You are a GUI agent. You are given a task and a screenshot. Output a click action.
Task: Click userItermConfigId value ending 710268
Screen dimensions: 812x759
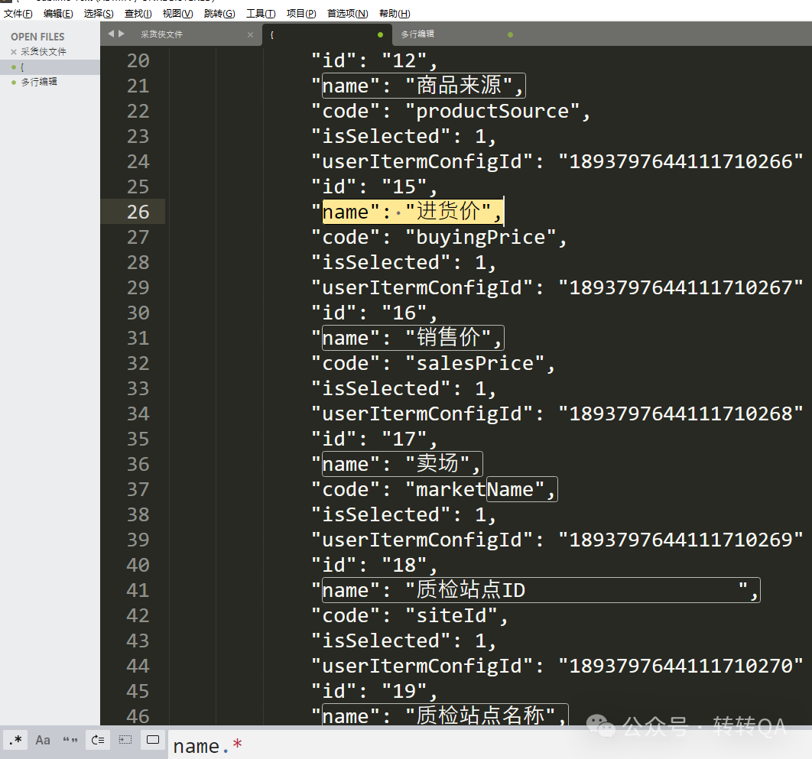click(x=680, y=414)
